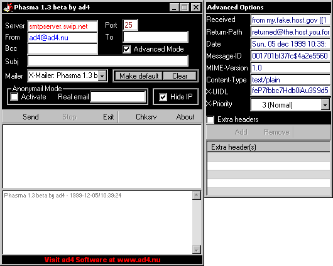The width and height of the screenshot is (333, 266).
Task: Toggle the Hide IP checkbox
Action: [x=163, y=97]
